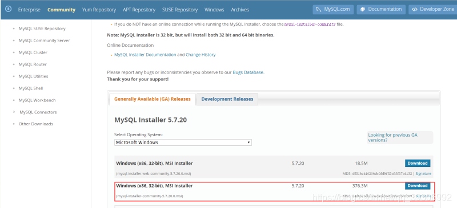Open Developer Zone
Image resolution: width=457 pixels, height=208 pixels.
point(433,9)
